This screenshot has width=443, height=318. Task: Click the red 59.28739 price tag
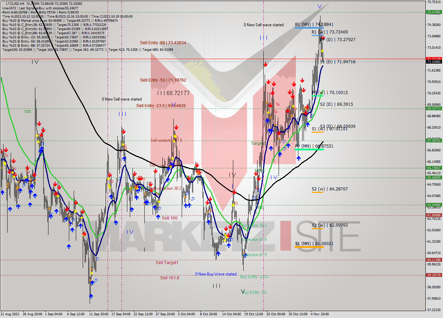tap(434, 275)
